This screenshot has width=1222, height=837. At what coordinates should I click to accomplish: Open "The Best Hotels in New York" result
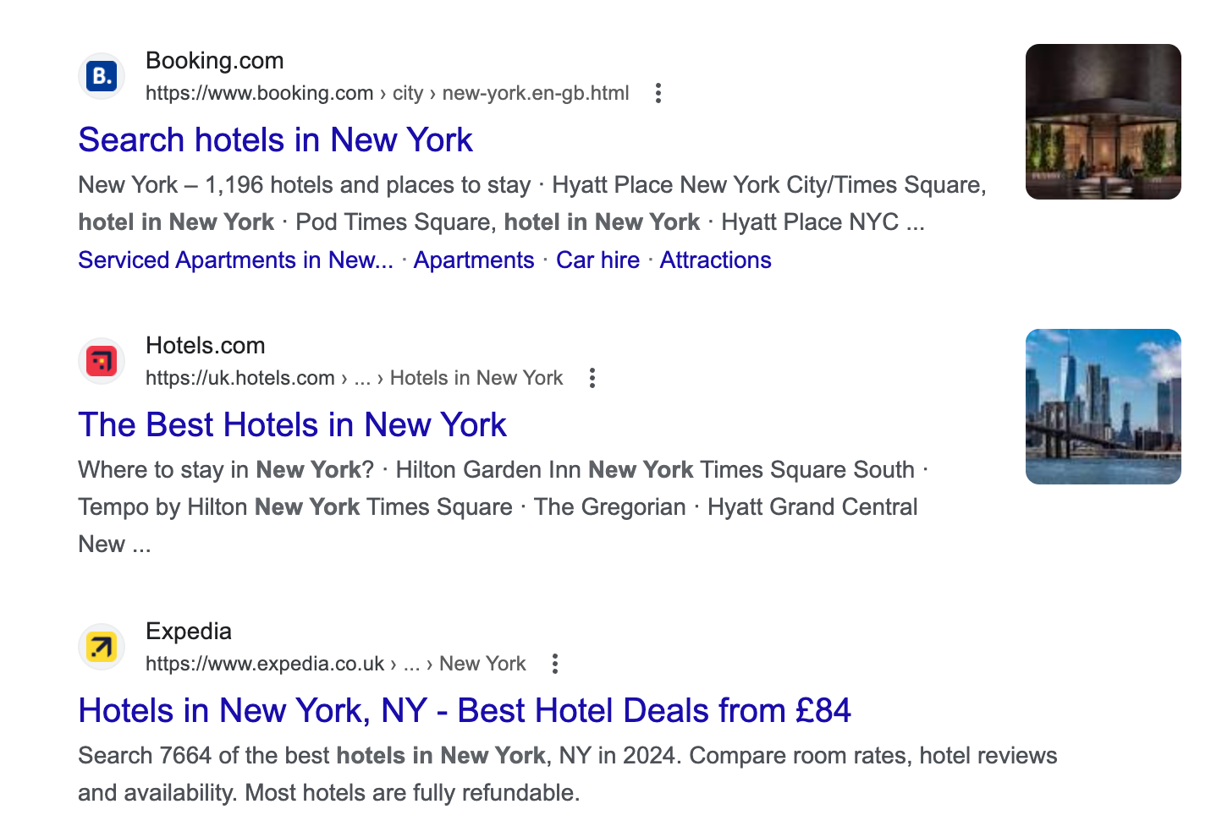point(292,425)
